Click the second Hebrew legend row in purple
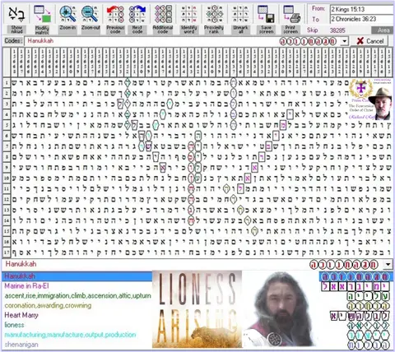This screenshot has height=352, width=395. click(x=355, y=287)
